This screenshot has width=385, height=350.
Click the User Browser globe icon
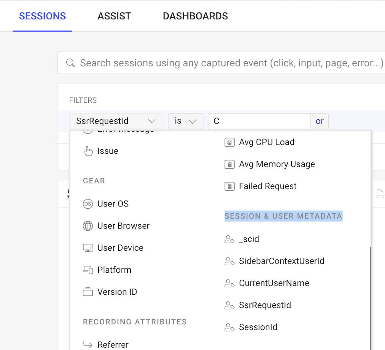pos(88,226)
